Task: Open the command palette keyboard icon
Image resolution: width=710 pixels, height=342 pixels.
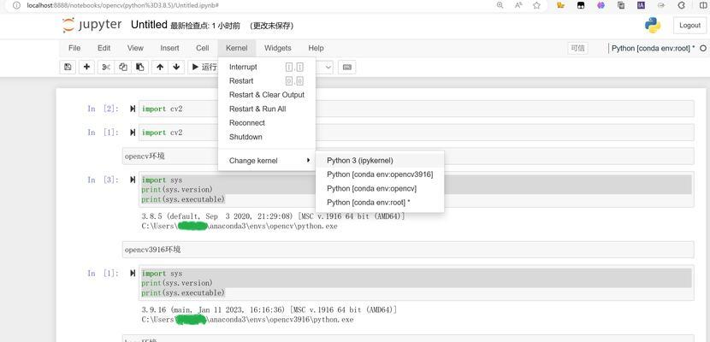Action: point(346,67)
